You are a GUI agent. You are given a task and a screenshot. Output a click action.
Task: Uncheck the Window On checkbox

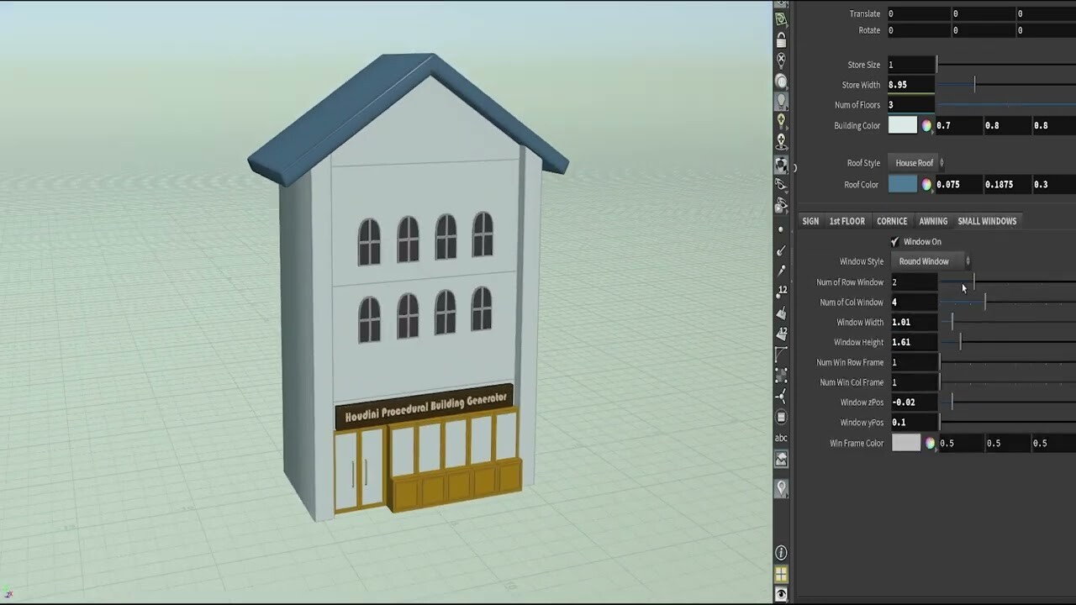click(894, 241)
